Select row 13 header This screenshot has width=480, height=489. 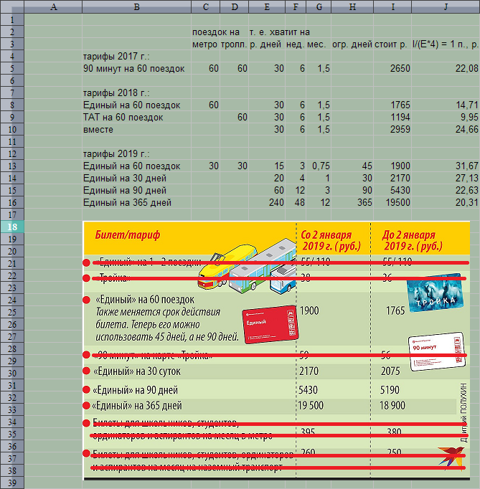pyautogui.click(x=12, y=166)
